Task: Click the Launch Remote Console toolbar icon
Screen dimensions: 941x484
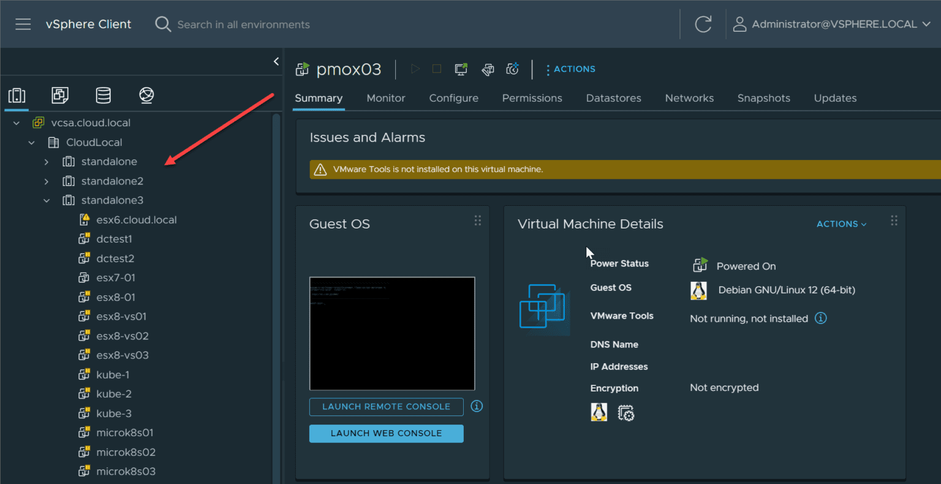Action: [461, 69]
